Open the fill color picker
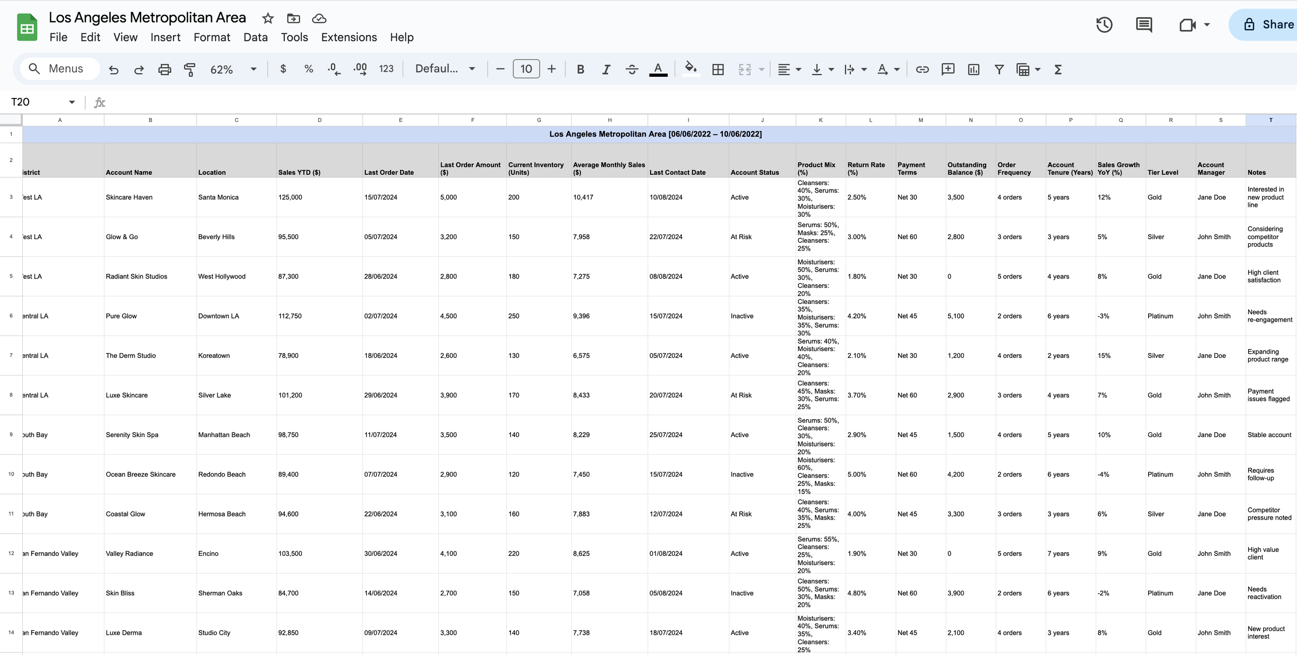The height and width of the screenshot is (655, 1297). (691, 69)
